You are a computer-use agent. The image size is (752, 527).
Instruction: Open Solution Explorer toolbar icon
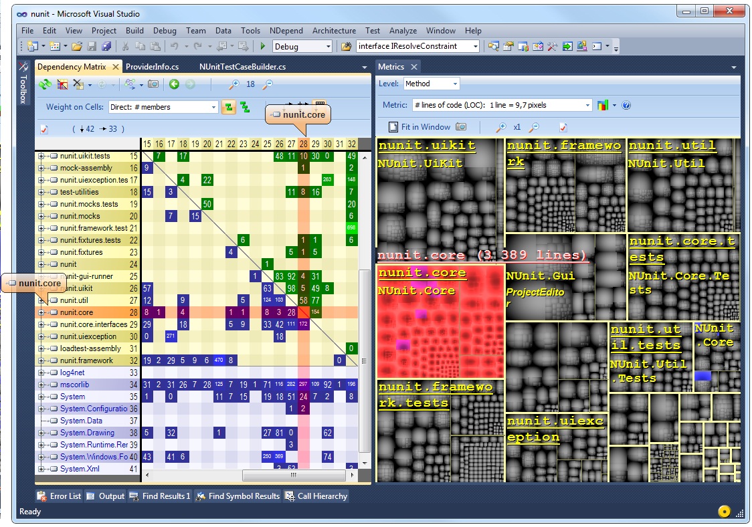pos(494,46)
